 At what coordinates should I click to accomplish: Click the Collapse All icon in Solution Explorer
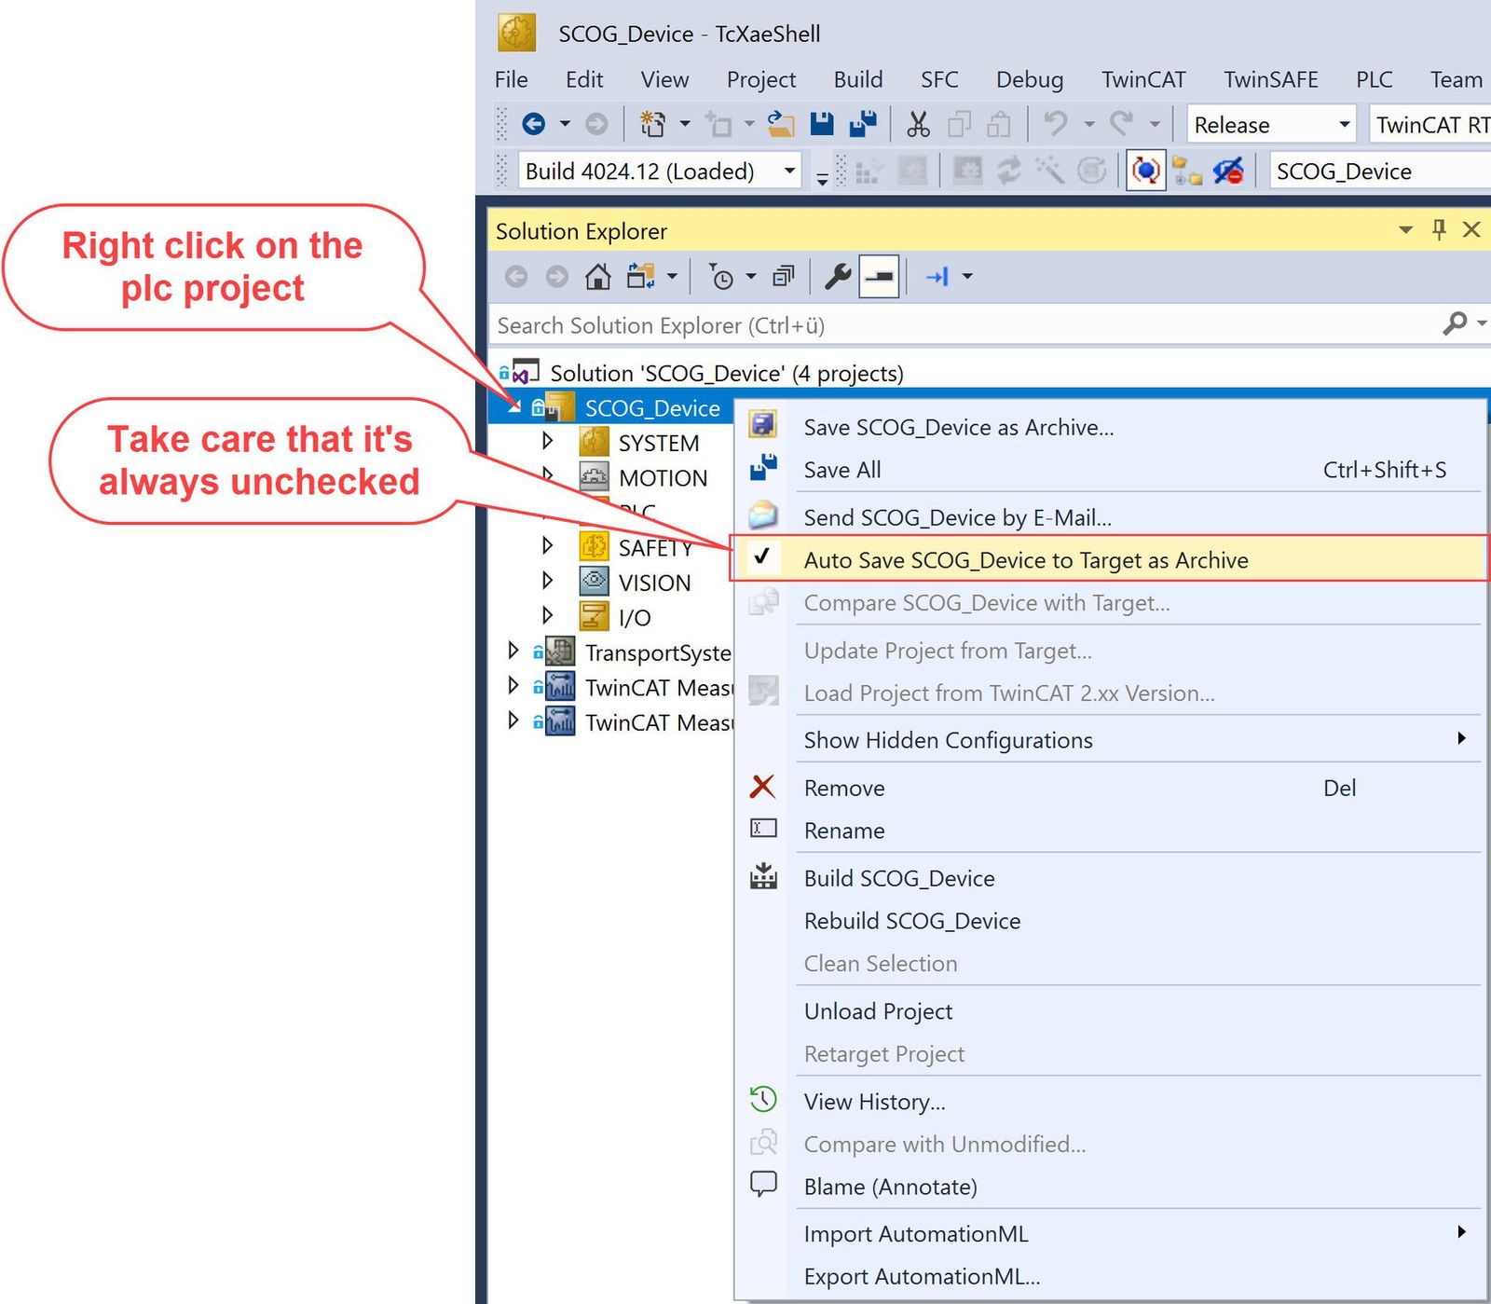(785, 277)
